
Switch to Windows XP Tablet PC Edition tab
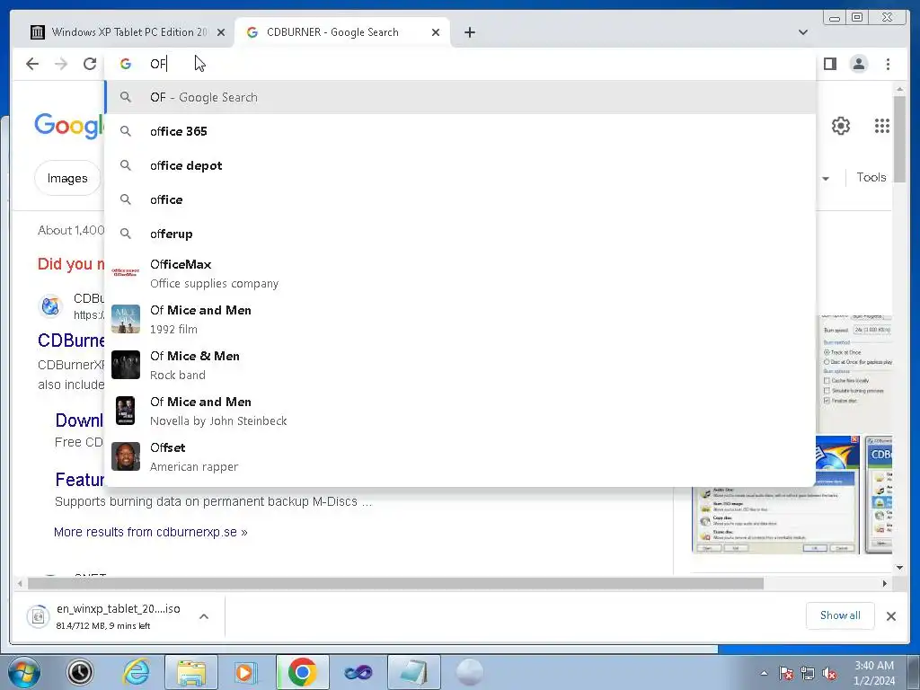click(x=128, y=32)
